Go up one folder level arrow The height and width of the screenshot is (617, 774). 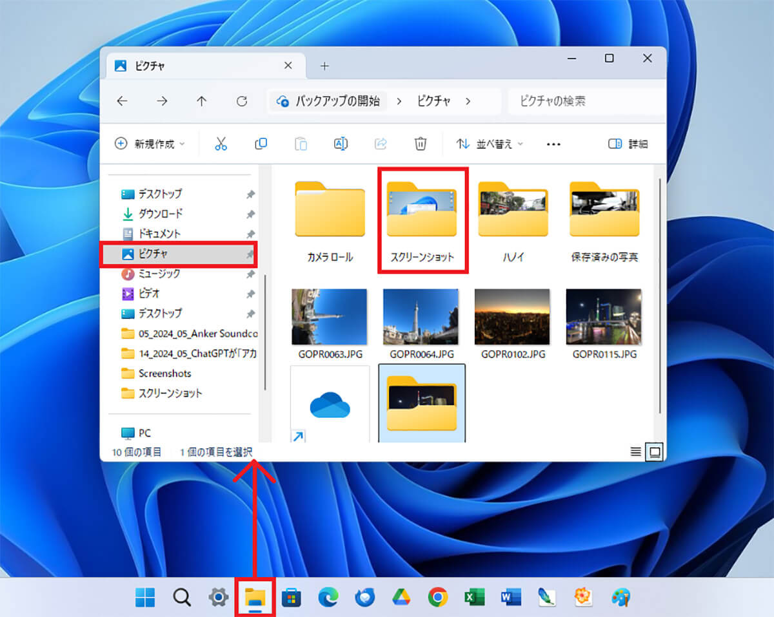(202, 101)
